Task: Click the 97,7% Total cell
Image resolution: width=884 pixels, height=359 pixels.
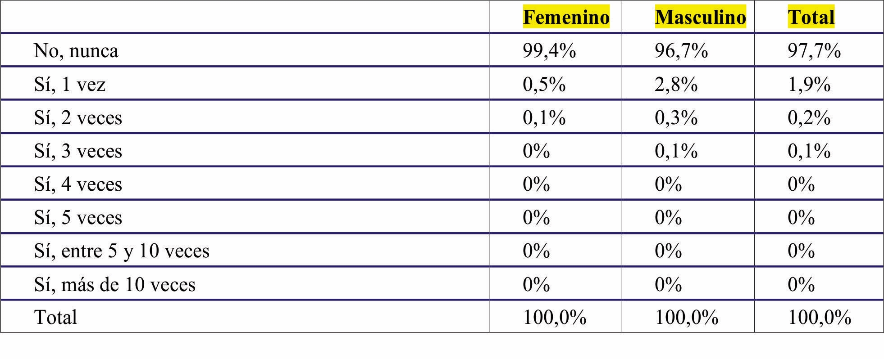Action: (814, 50)
